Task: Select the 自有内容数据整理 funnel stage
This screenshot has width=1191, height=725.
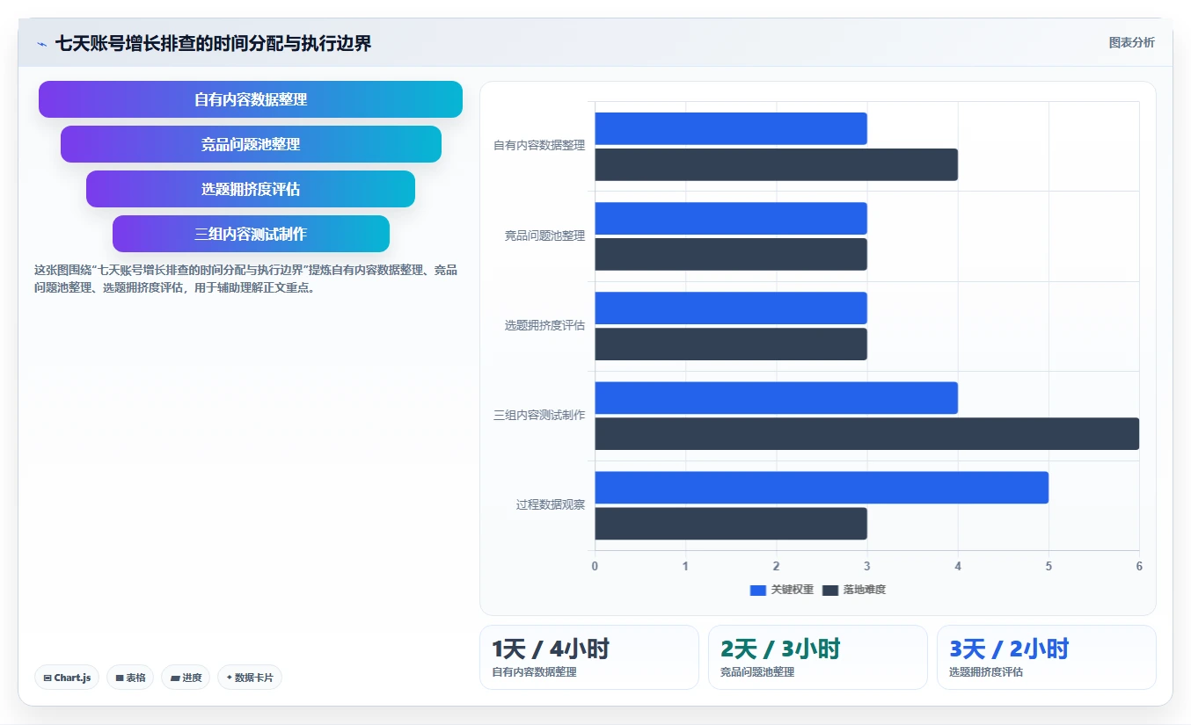Action: pyautogui.click(x=251, y=99)
